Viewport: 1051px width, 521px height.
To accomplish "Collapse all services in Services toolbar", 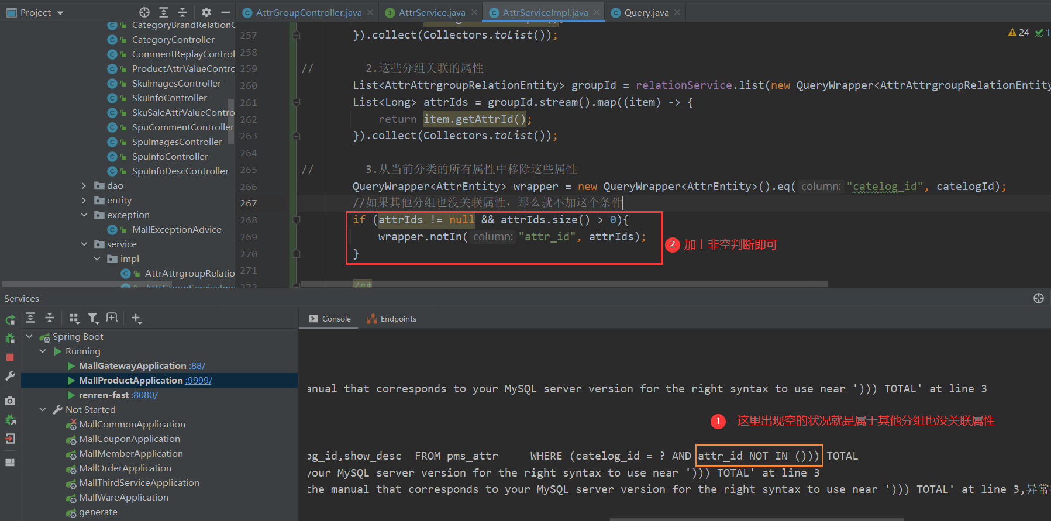I will [x=50, y=318].
